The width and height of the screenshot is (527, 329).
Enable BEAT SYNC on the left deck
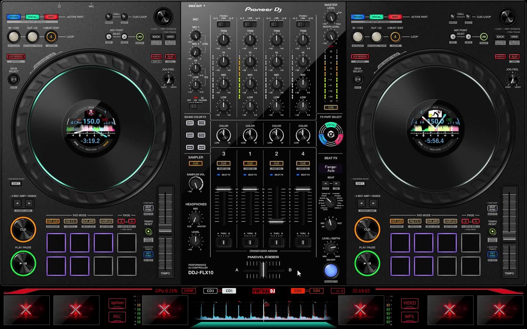[148, 208]
